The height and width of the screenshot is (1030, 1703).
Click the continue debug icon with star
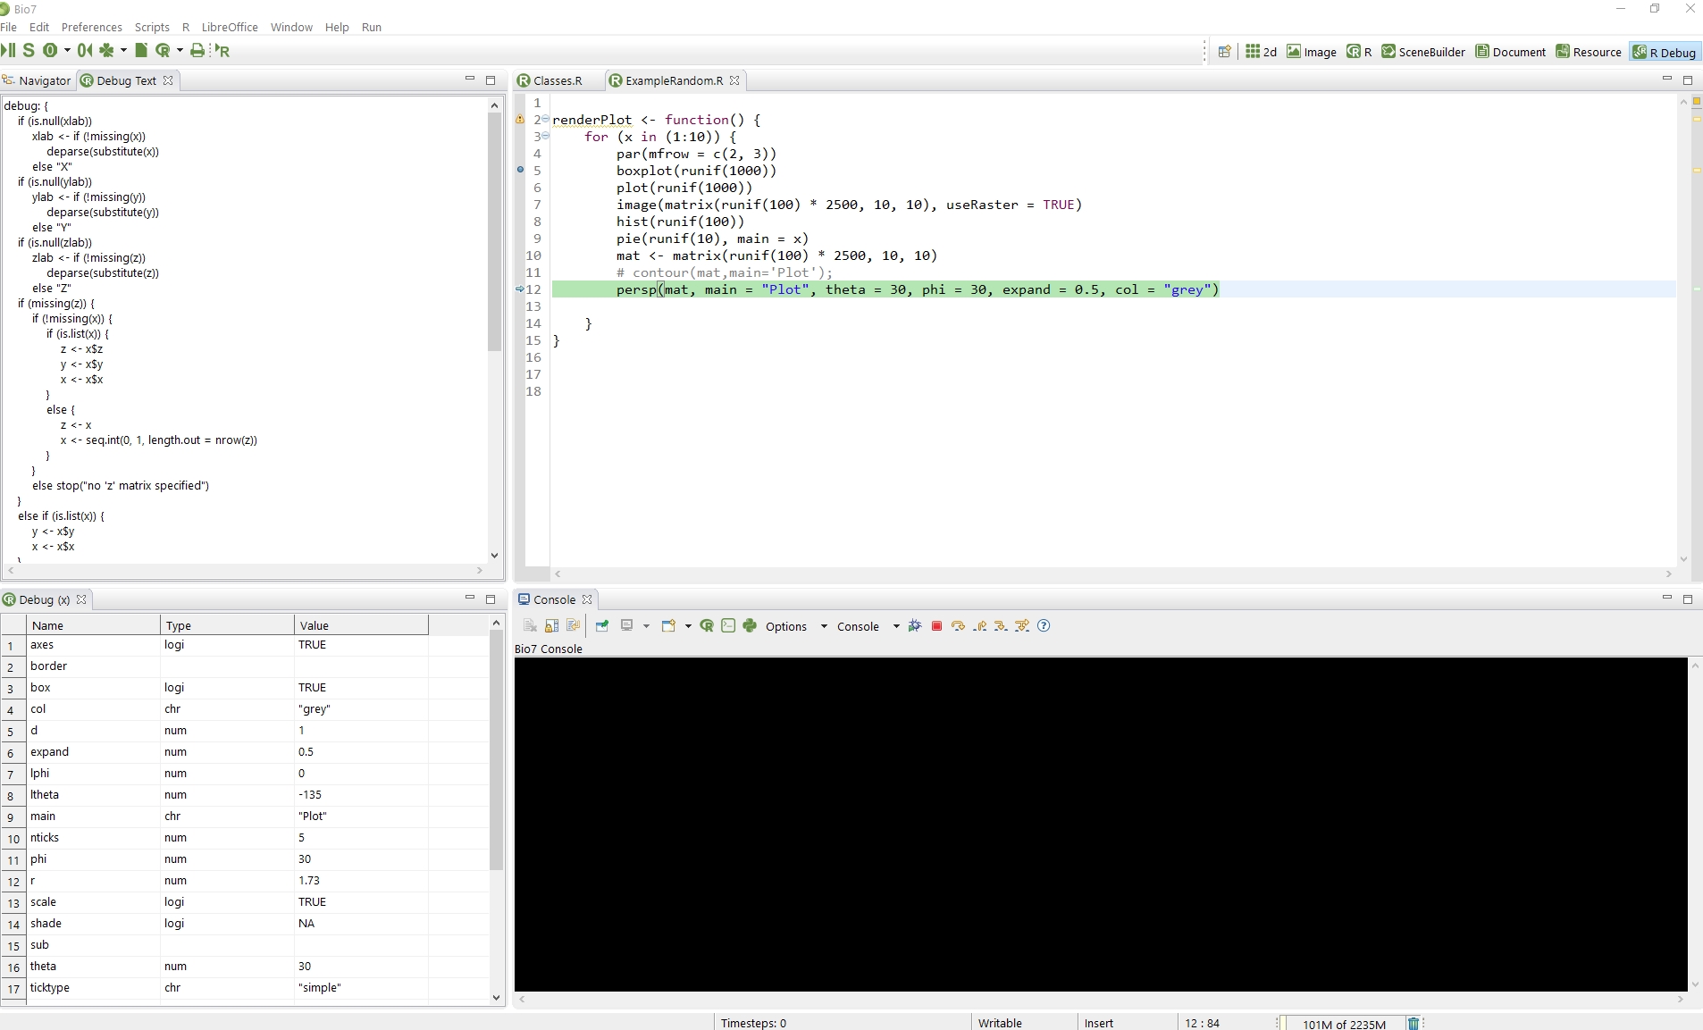pos(1022,626)
